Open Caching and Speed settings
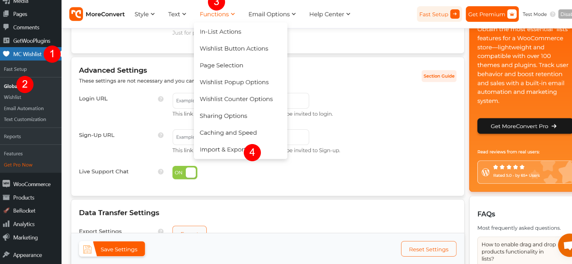The height and width of the screenshot is (264, 572). tap(228, 133)
